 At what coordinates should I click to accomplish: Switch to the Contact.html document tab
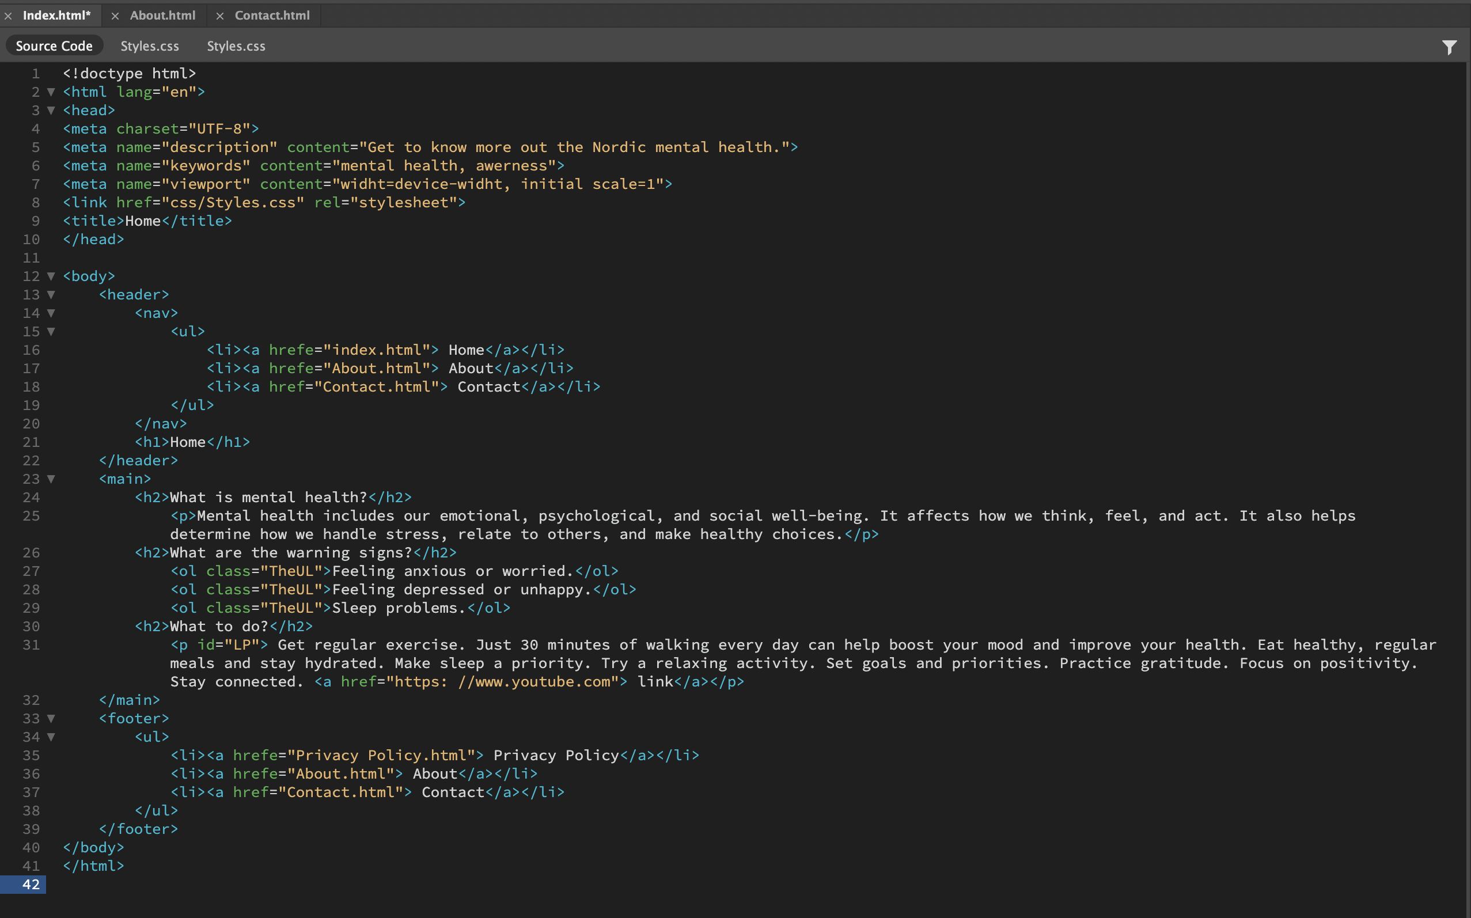(272, 16)
